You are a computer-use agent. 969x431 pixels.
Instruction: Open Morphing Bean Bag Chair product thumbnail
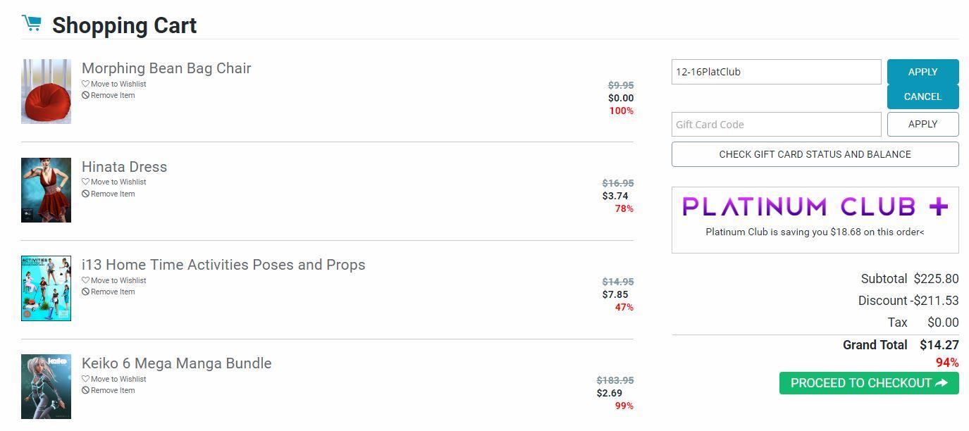(46, 92)
